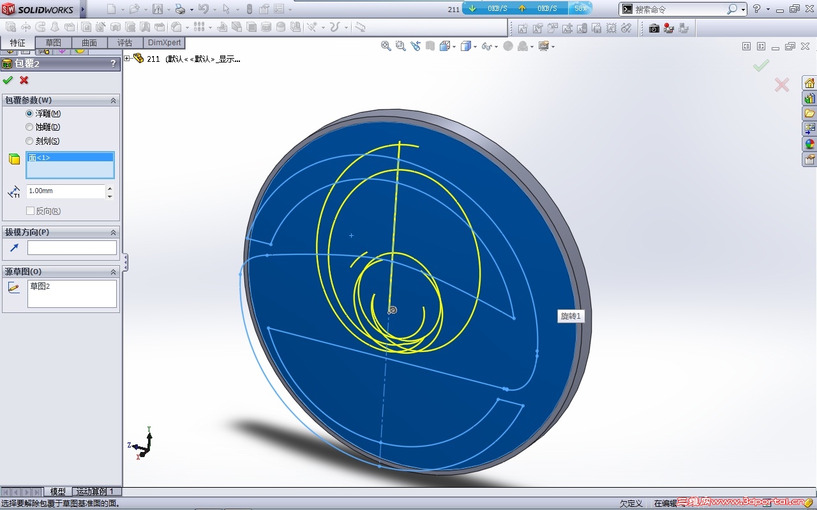Click the View Settings monitor icon
Viewport: 817px width, 510px height.
point(544,46)
